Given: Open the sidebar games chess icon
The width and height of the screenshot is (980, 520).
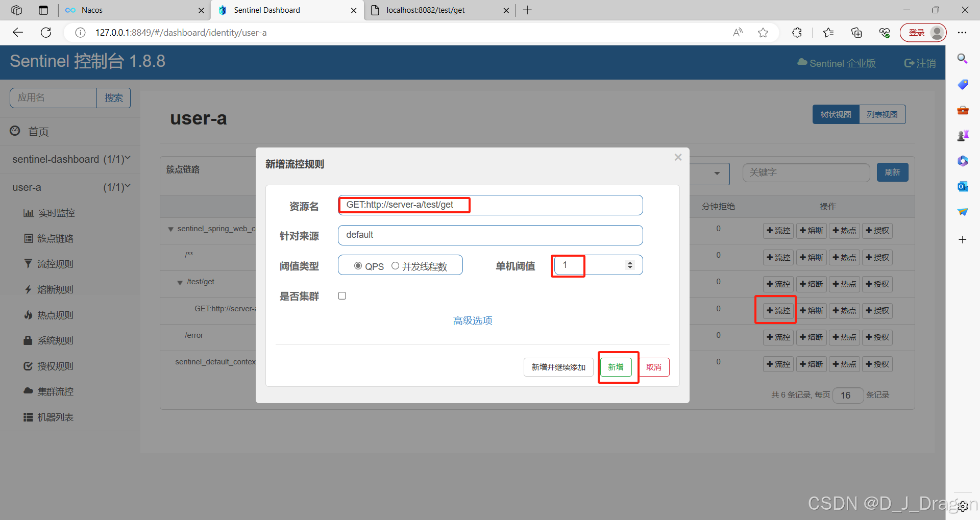Looking at the screenshot, I should 963,135.
